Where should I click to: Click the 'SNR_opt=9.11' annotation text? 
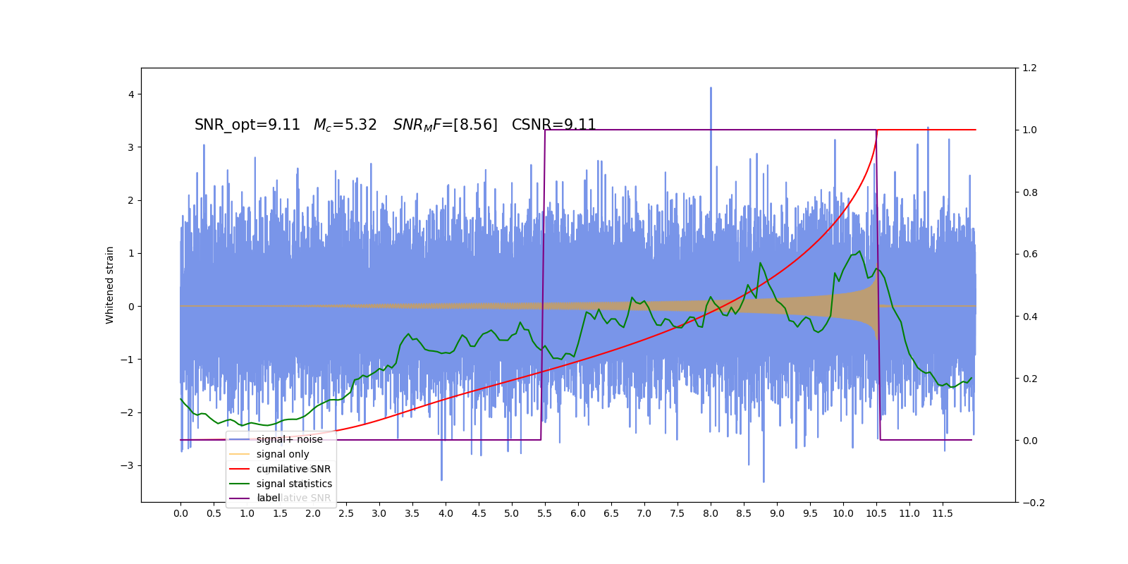point(247,125)
